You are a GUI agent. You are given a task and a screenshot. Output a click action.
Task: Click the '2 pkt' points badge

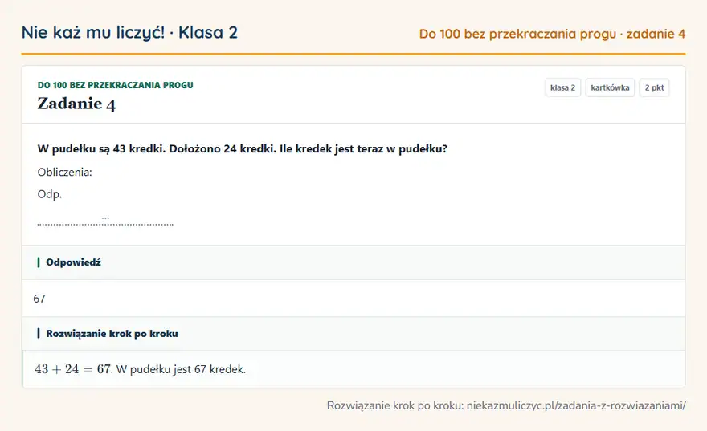point(654,87)
